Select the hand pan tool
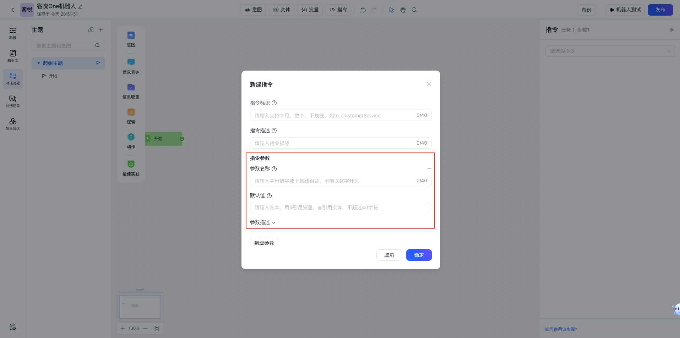 tap(403, 10)
